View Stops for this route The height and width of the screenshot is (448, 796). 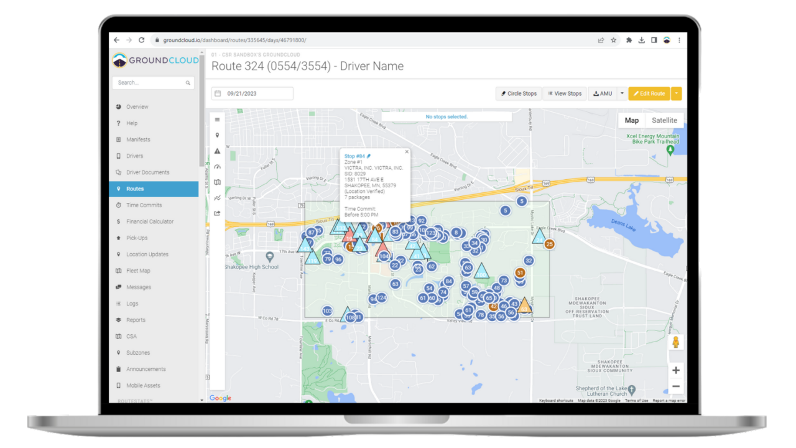(565, 93)
